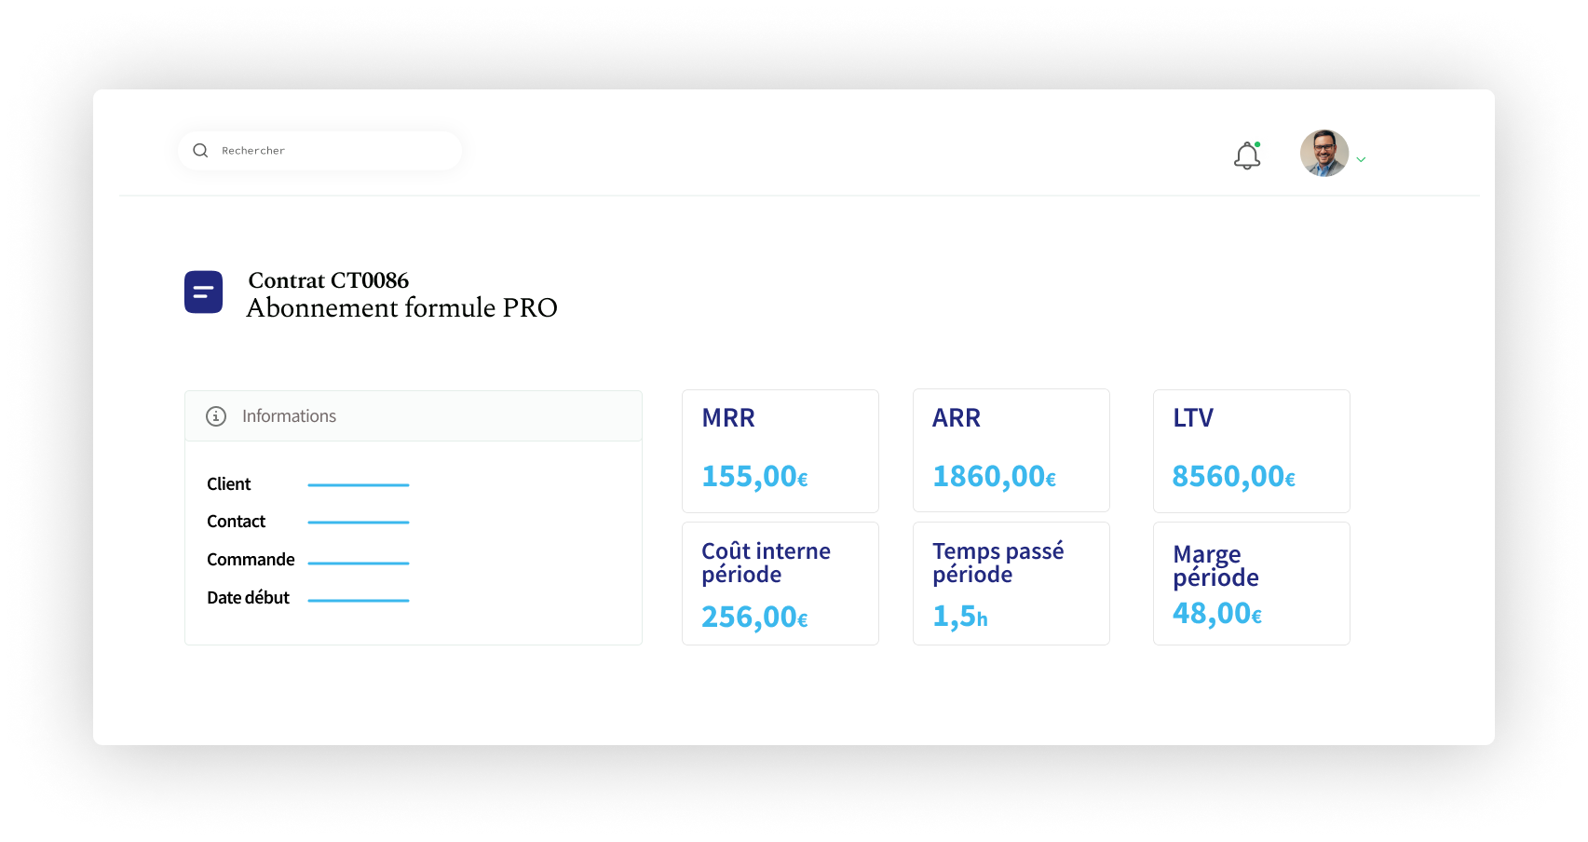
Task: Open the Coût interne période card
Action: [780, 583]
